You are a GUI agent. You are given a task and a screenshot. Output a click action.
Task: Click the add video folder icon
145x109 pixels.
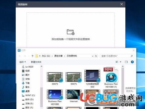click(71, 32)
